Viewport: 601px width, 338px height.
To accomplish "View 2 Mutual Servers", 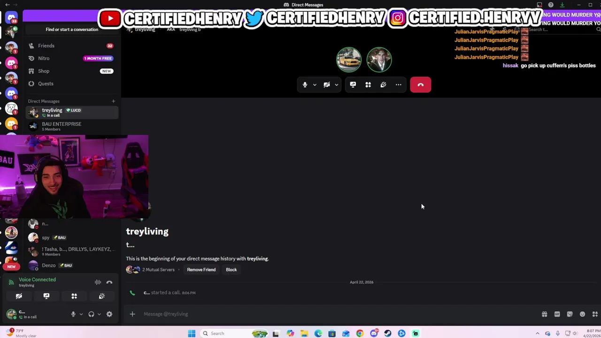I will point(158,269).
